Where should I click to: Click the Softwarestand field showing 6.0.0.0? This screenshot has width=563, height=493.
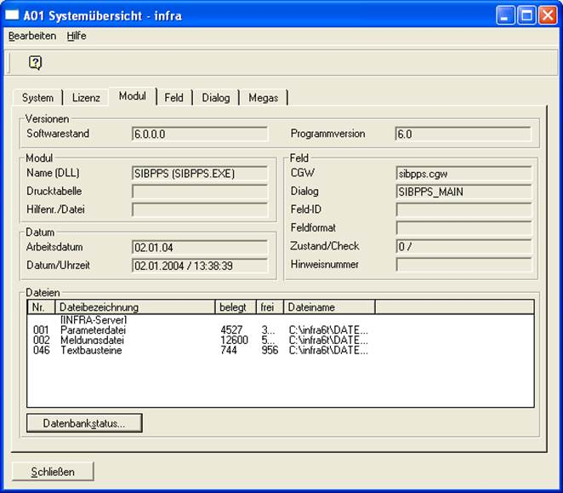click(199, 134)
